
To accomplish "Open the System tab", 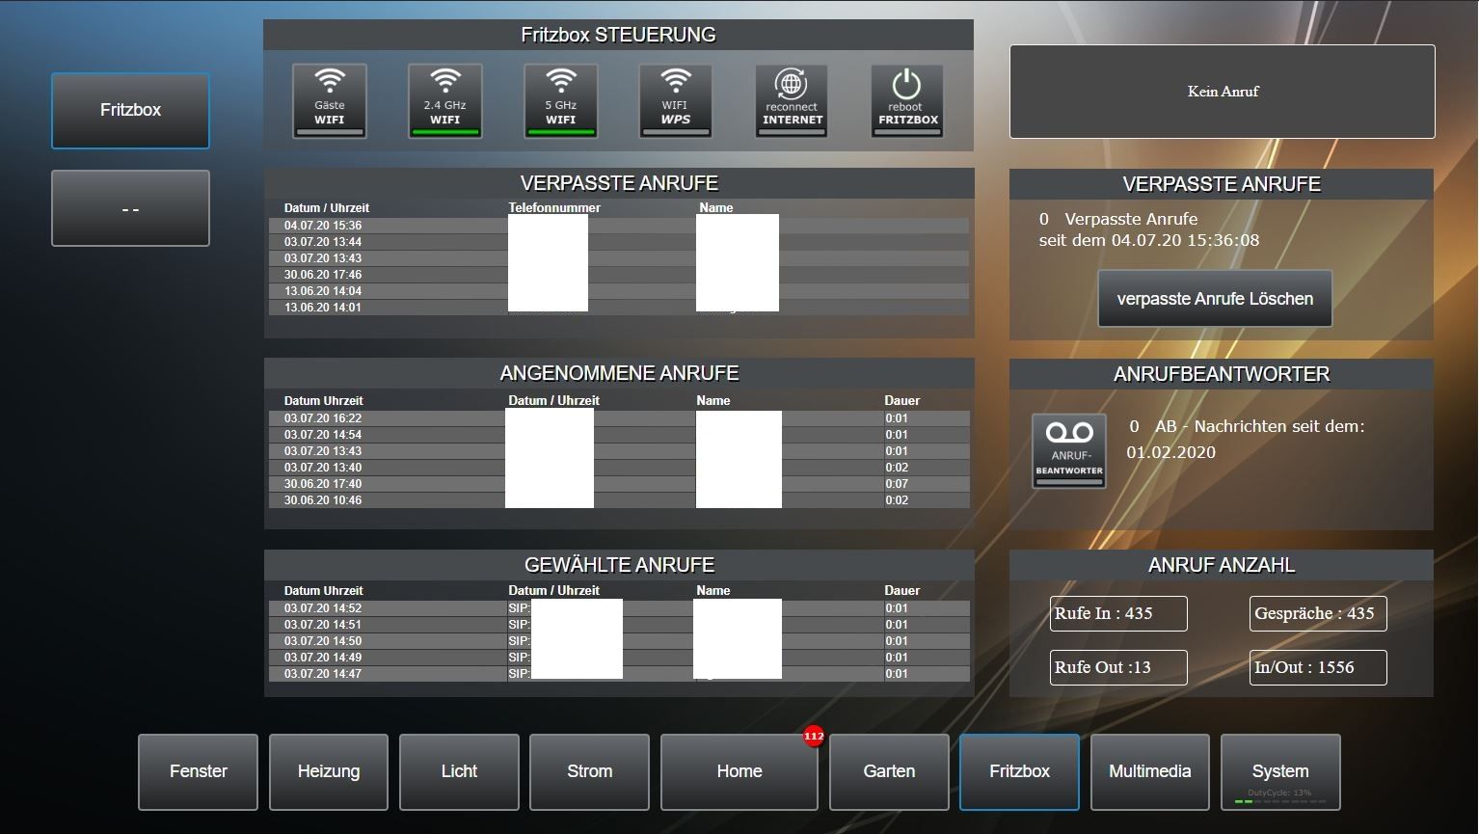I will pos(1280,772).
